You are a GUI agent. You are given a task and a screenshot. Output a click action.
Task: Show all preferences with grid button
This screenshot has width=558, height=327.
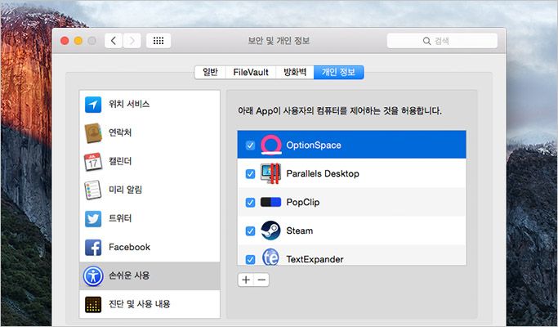coord(158,41)
